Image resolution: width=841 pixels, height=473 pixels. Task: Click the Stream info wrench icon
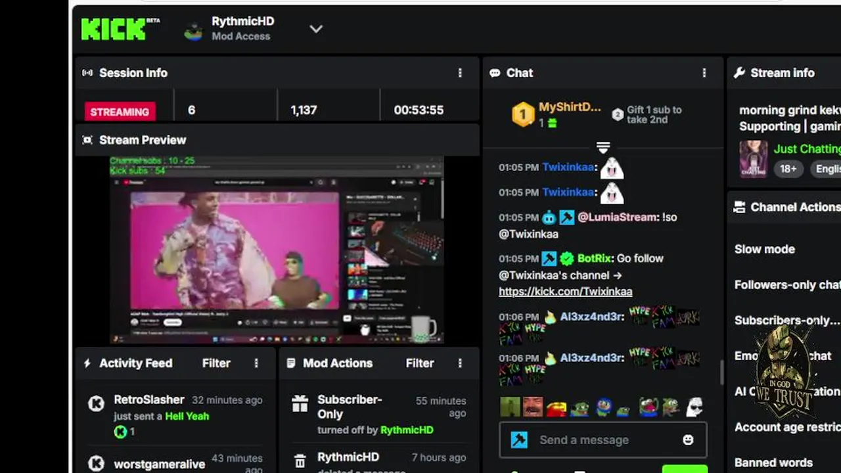click(x=739, y=73)
